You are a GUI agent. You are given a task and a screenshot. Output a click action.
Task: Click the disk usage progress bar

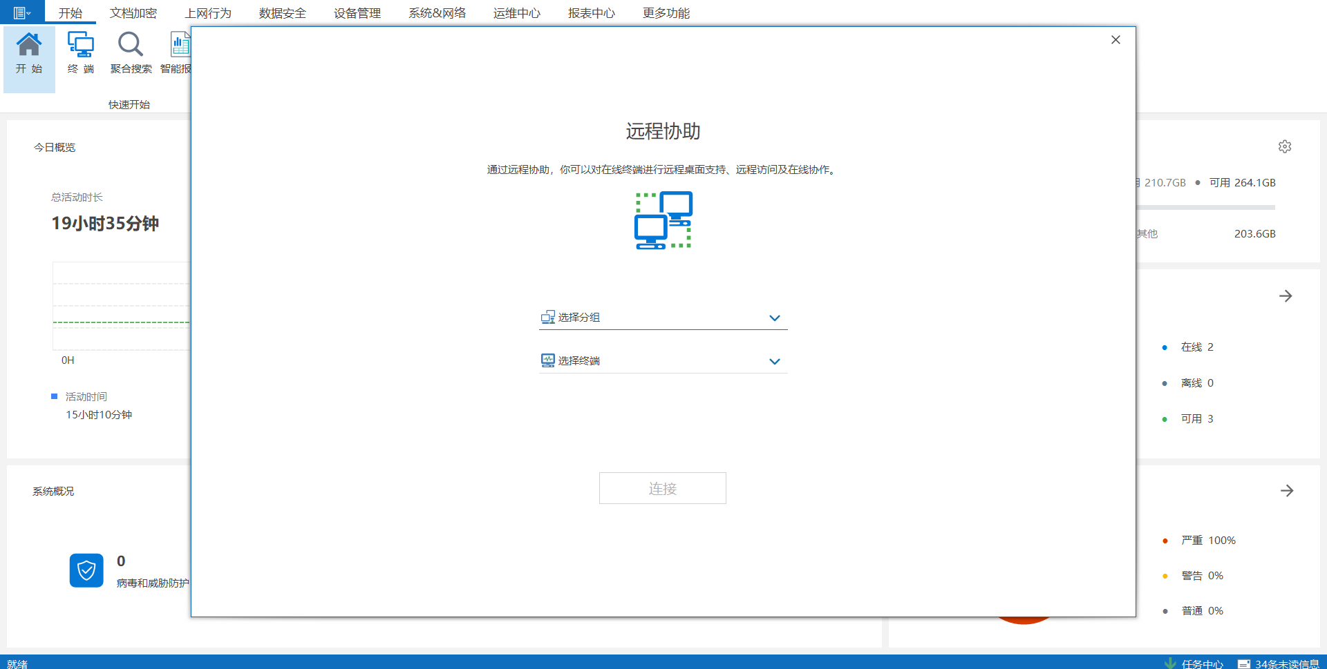[x=1205, y=207]
